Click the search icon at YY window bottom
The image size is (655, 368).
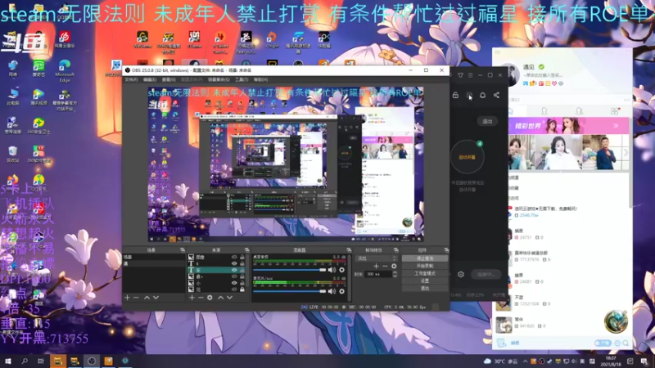[626, 343]
